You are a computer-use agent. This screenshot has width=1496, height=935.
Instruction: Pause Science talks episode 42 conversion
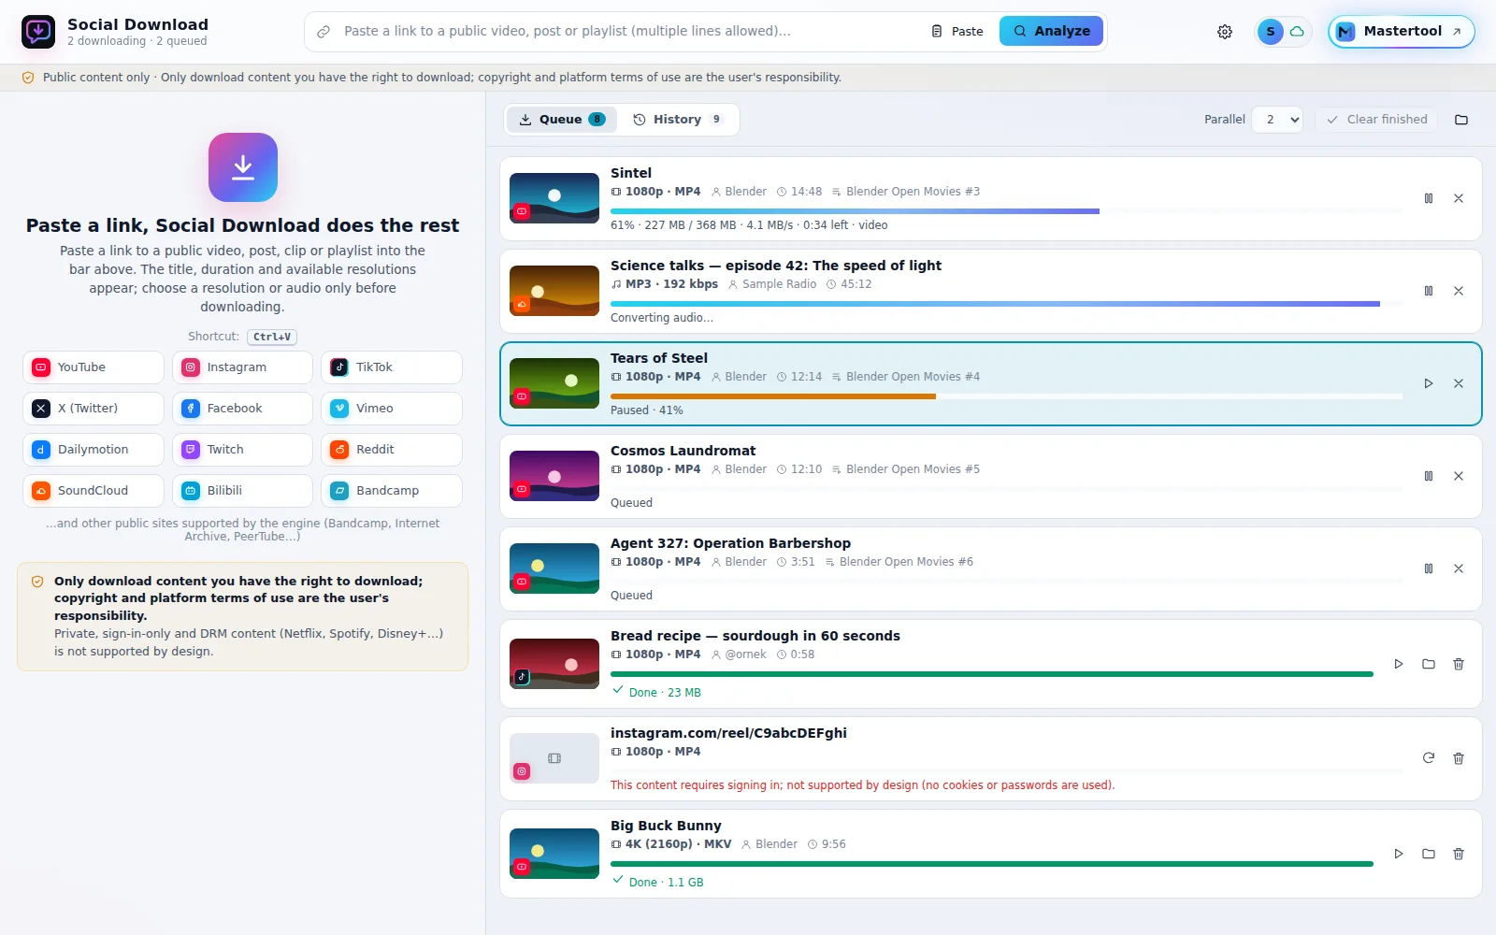click(x=1429, y=291)
